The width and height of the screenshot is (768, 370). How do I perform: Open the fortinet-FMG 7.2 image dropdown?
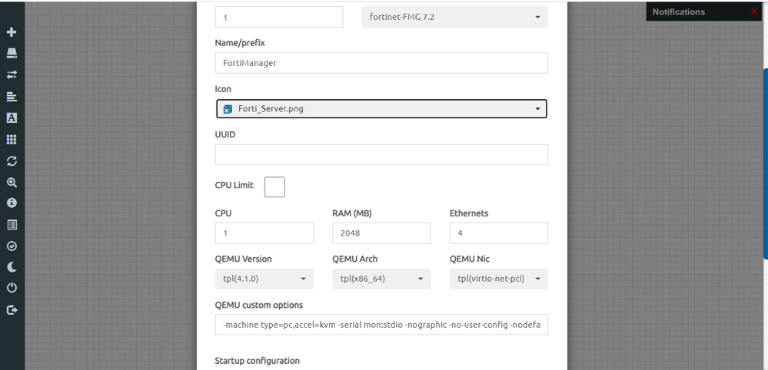tap(454, 17)
